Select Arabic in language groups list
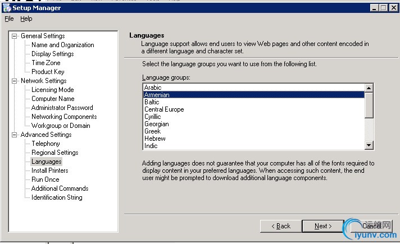This screenshot has height=244, width=400. pyautogui.click(x=153, y=88)
